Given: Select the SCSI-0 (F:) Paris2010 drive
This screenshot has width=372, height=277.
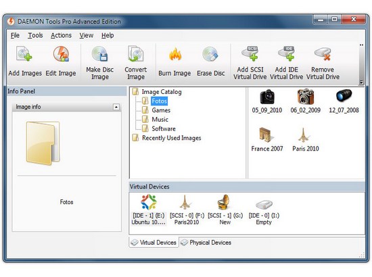Looking at the screenshot, I should [x=187, y=209].
